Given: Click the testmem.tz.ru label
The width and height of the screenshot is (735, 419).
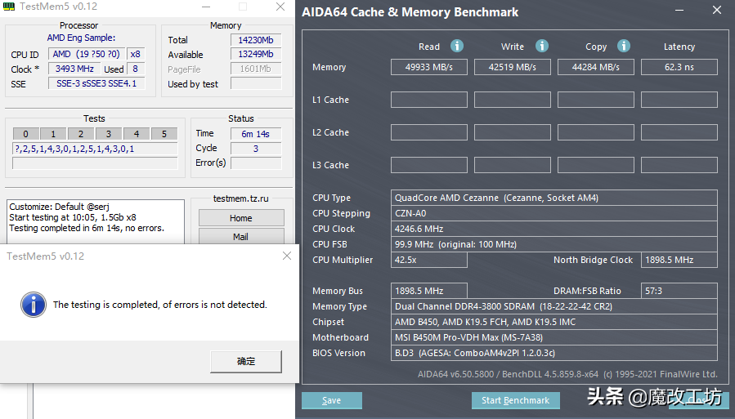Looking at the screenshot, I should tap(241, 198).
